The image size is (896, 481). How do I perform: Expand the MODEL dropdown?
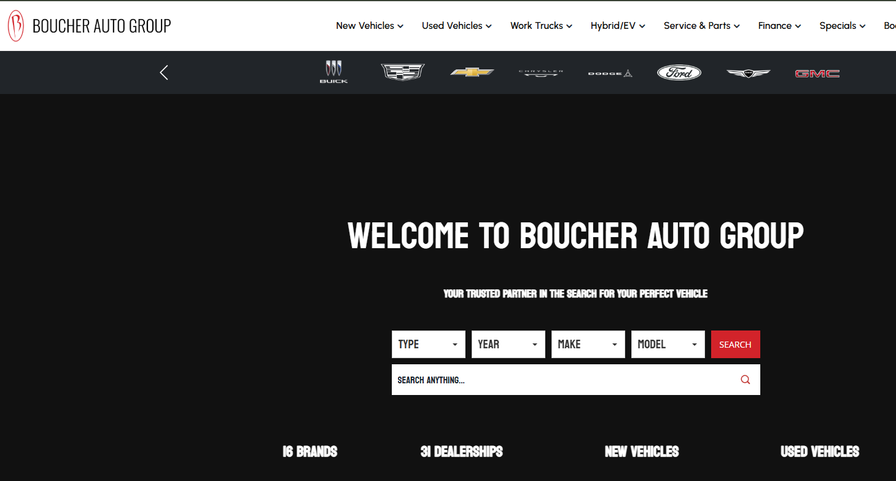click(x=668, y=344)
